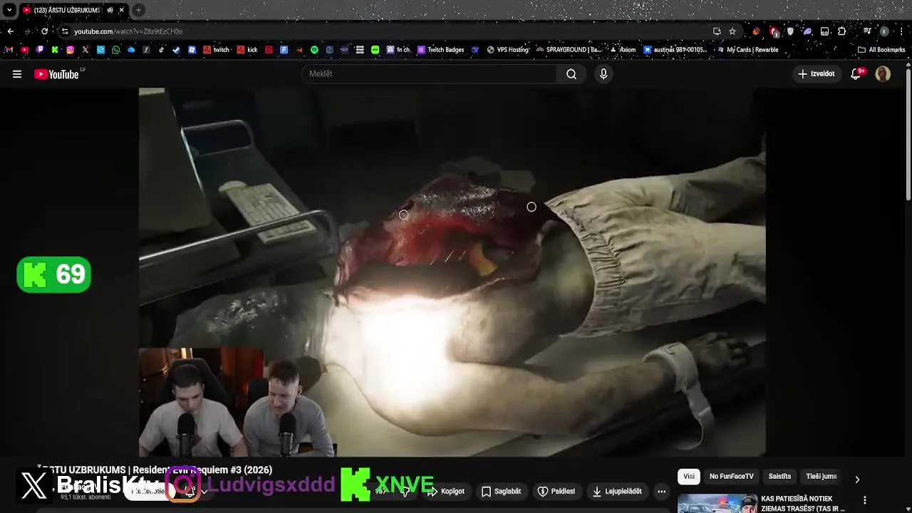
Task: Reload the page with the refresh icon
Action: [44, 31]
